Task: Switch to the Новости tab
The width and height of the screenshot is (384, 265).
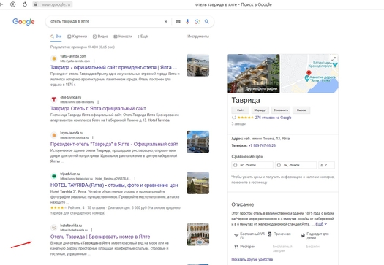Action: [123, 37]
